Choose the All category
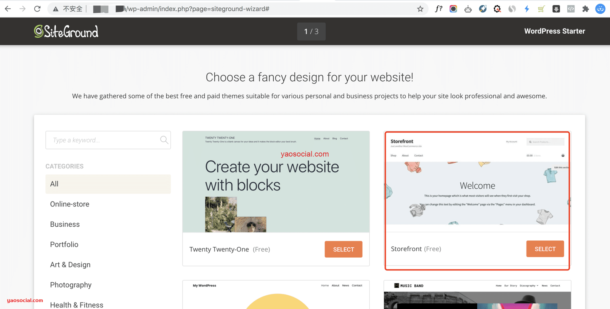The image size is (610, 309). click(108, 184)
